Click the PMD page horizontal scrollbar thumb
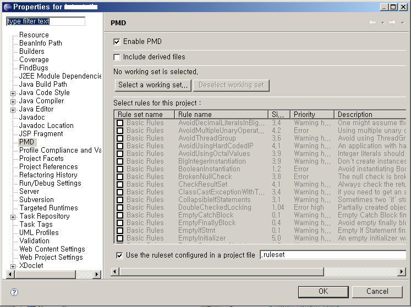Image resolution: width=411 pixels, height=307 pixels. pyautogui.click(x=222, y=272)
